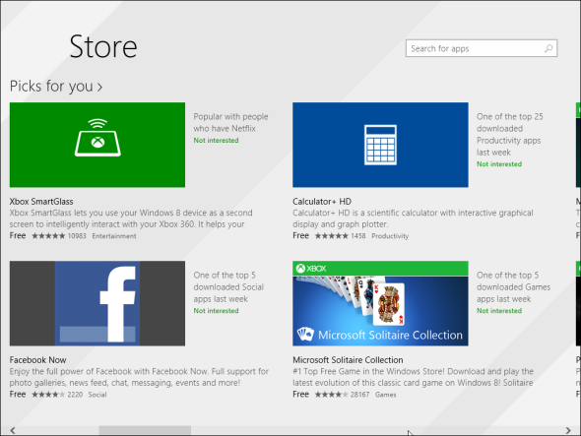Click the Solitaire Collection star rating
The width and height of the screenshot is (581, 436).
click(331, 395)
